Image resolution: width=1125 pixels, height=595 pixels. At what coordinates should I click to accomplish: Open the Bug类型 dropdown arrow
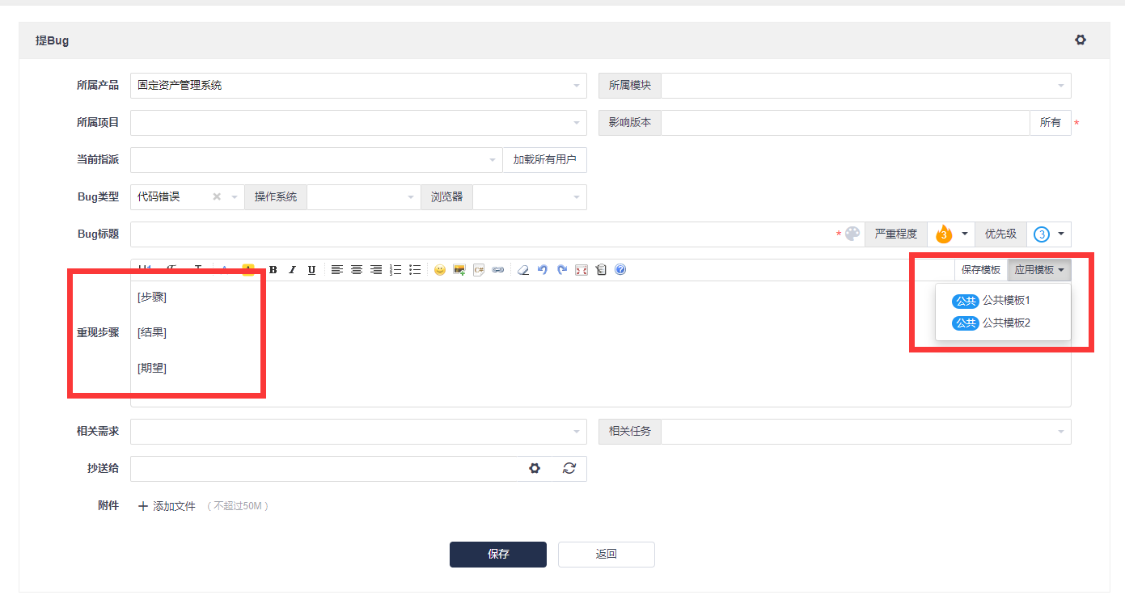(x=235, y=197)
